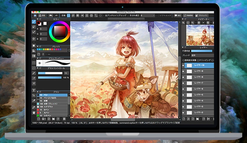Image resolution: width=247 pixels, height=143 pixels.
Task: Click red swatch in palette
Action: click(x=52, y=49)
